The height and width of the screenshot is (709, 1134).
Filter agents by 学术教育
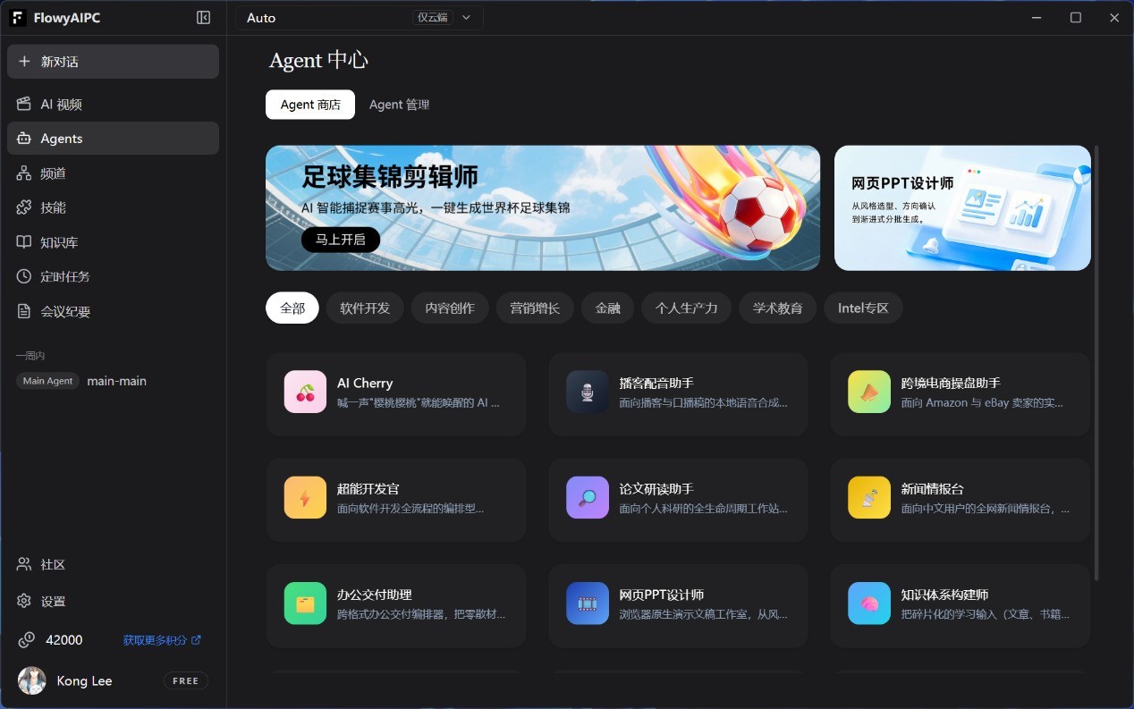(777, 308)
